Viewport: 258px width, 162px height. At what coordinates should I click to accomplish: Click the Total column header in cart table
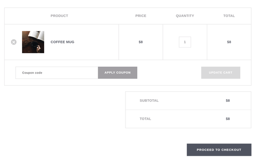click(229, 16)
